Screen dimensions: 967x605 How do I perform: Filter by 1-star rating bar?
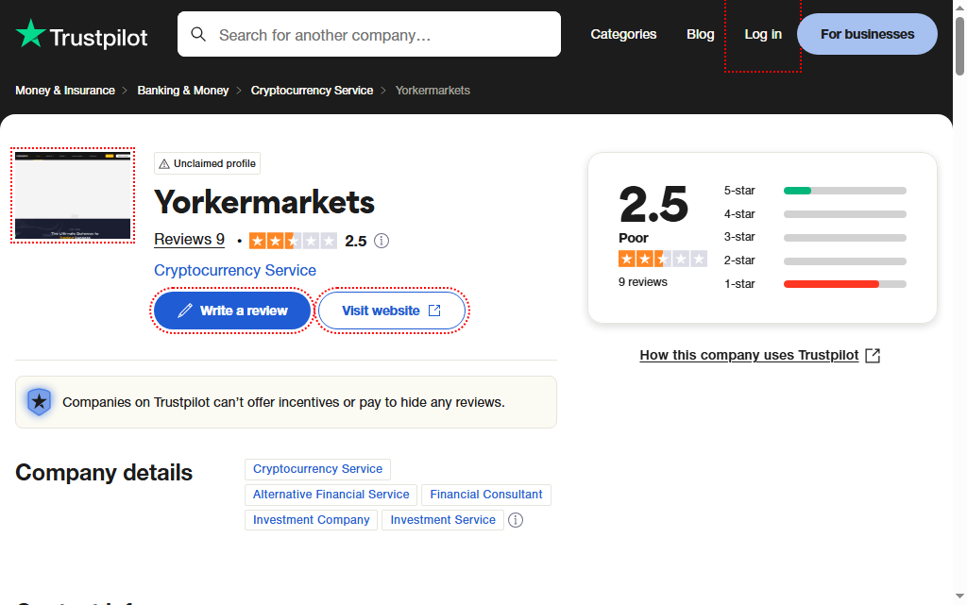pyautogui.click(x=815, y=284)
